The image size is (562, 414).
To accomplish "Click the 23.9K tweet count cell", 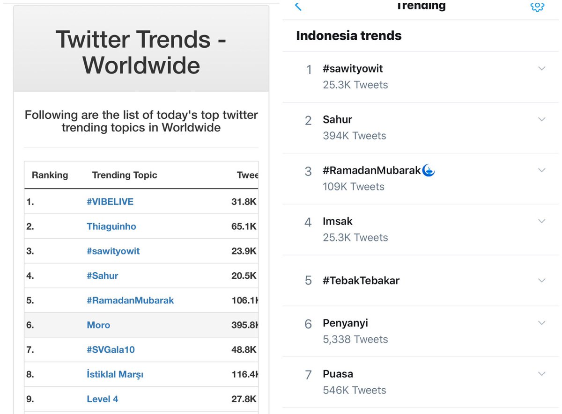I will (x=244, y=251).
